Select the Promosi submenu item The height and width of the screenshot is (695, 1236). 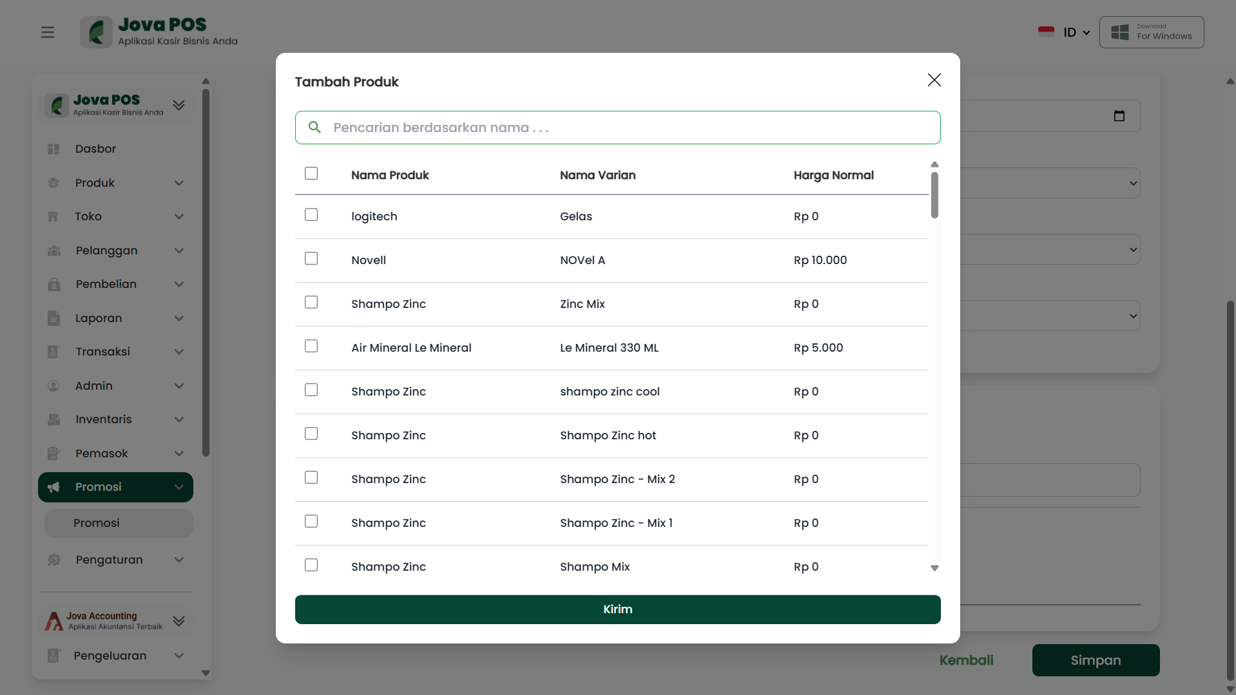97,523
